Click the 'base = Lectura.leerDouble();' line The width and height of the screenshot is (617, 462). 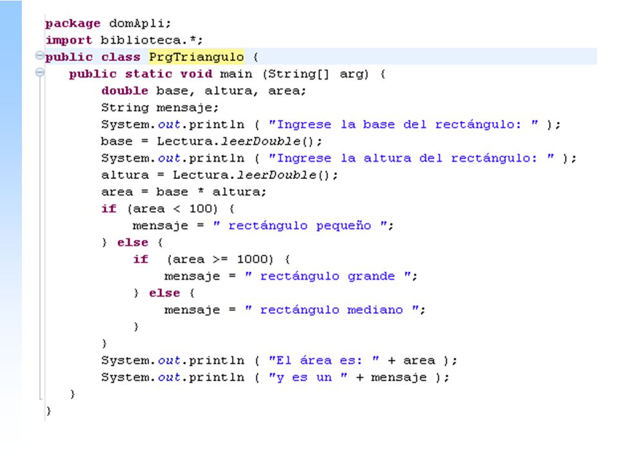(x=211, y=141)
